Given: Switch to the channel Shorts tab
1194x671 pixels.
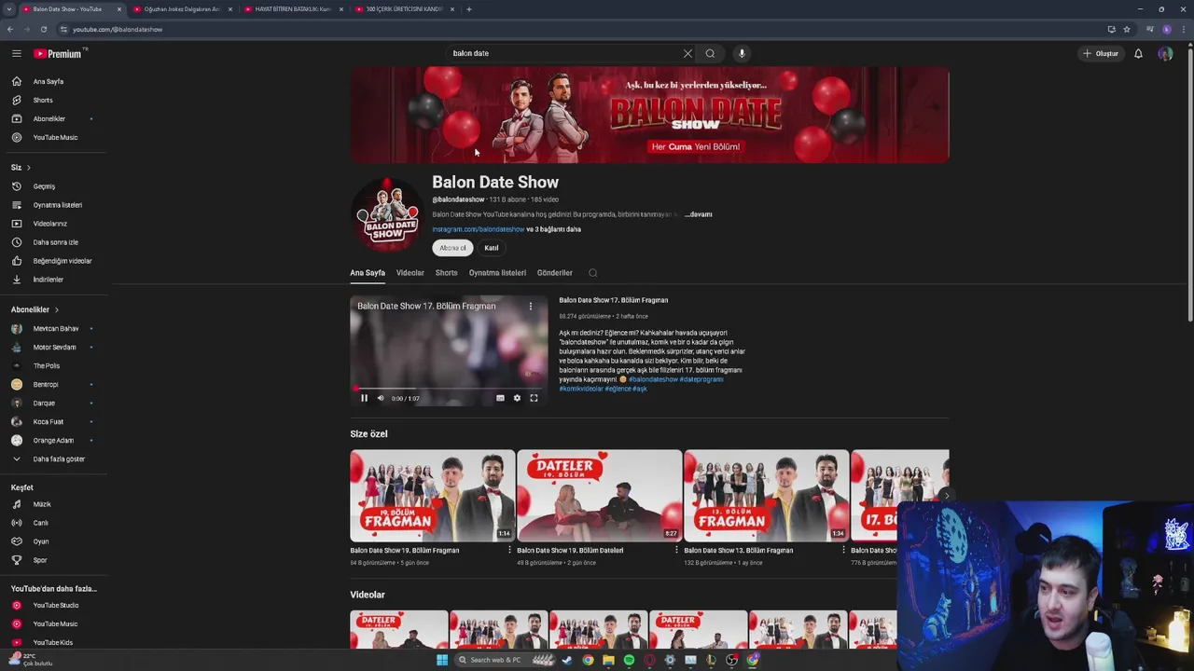Looking at the screenshot, I should [447, 273].
